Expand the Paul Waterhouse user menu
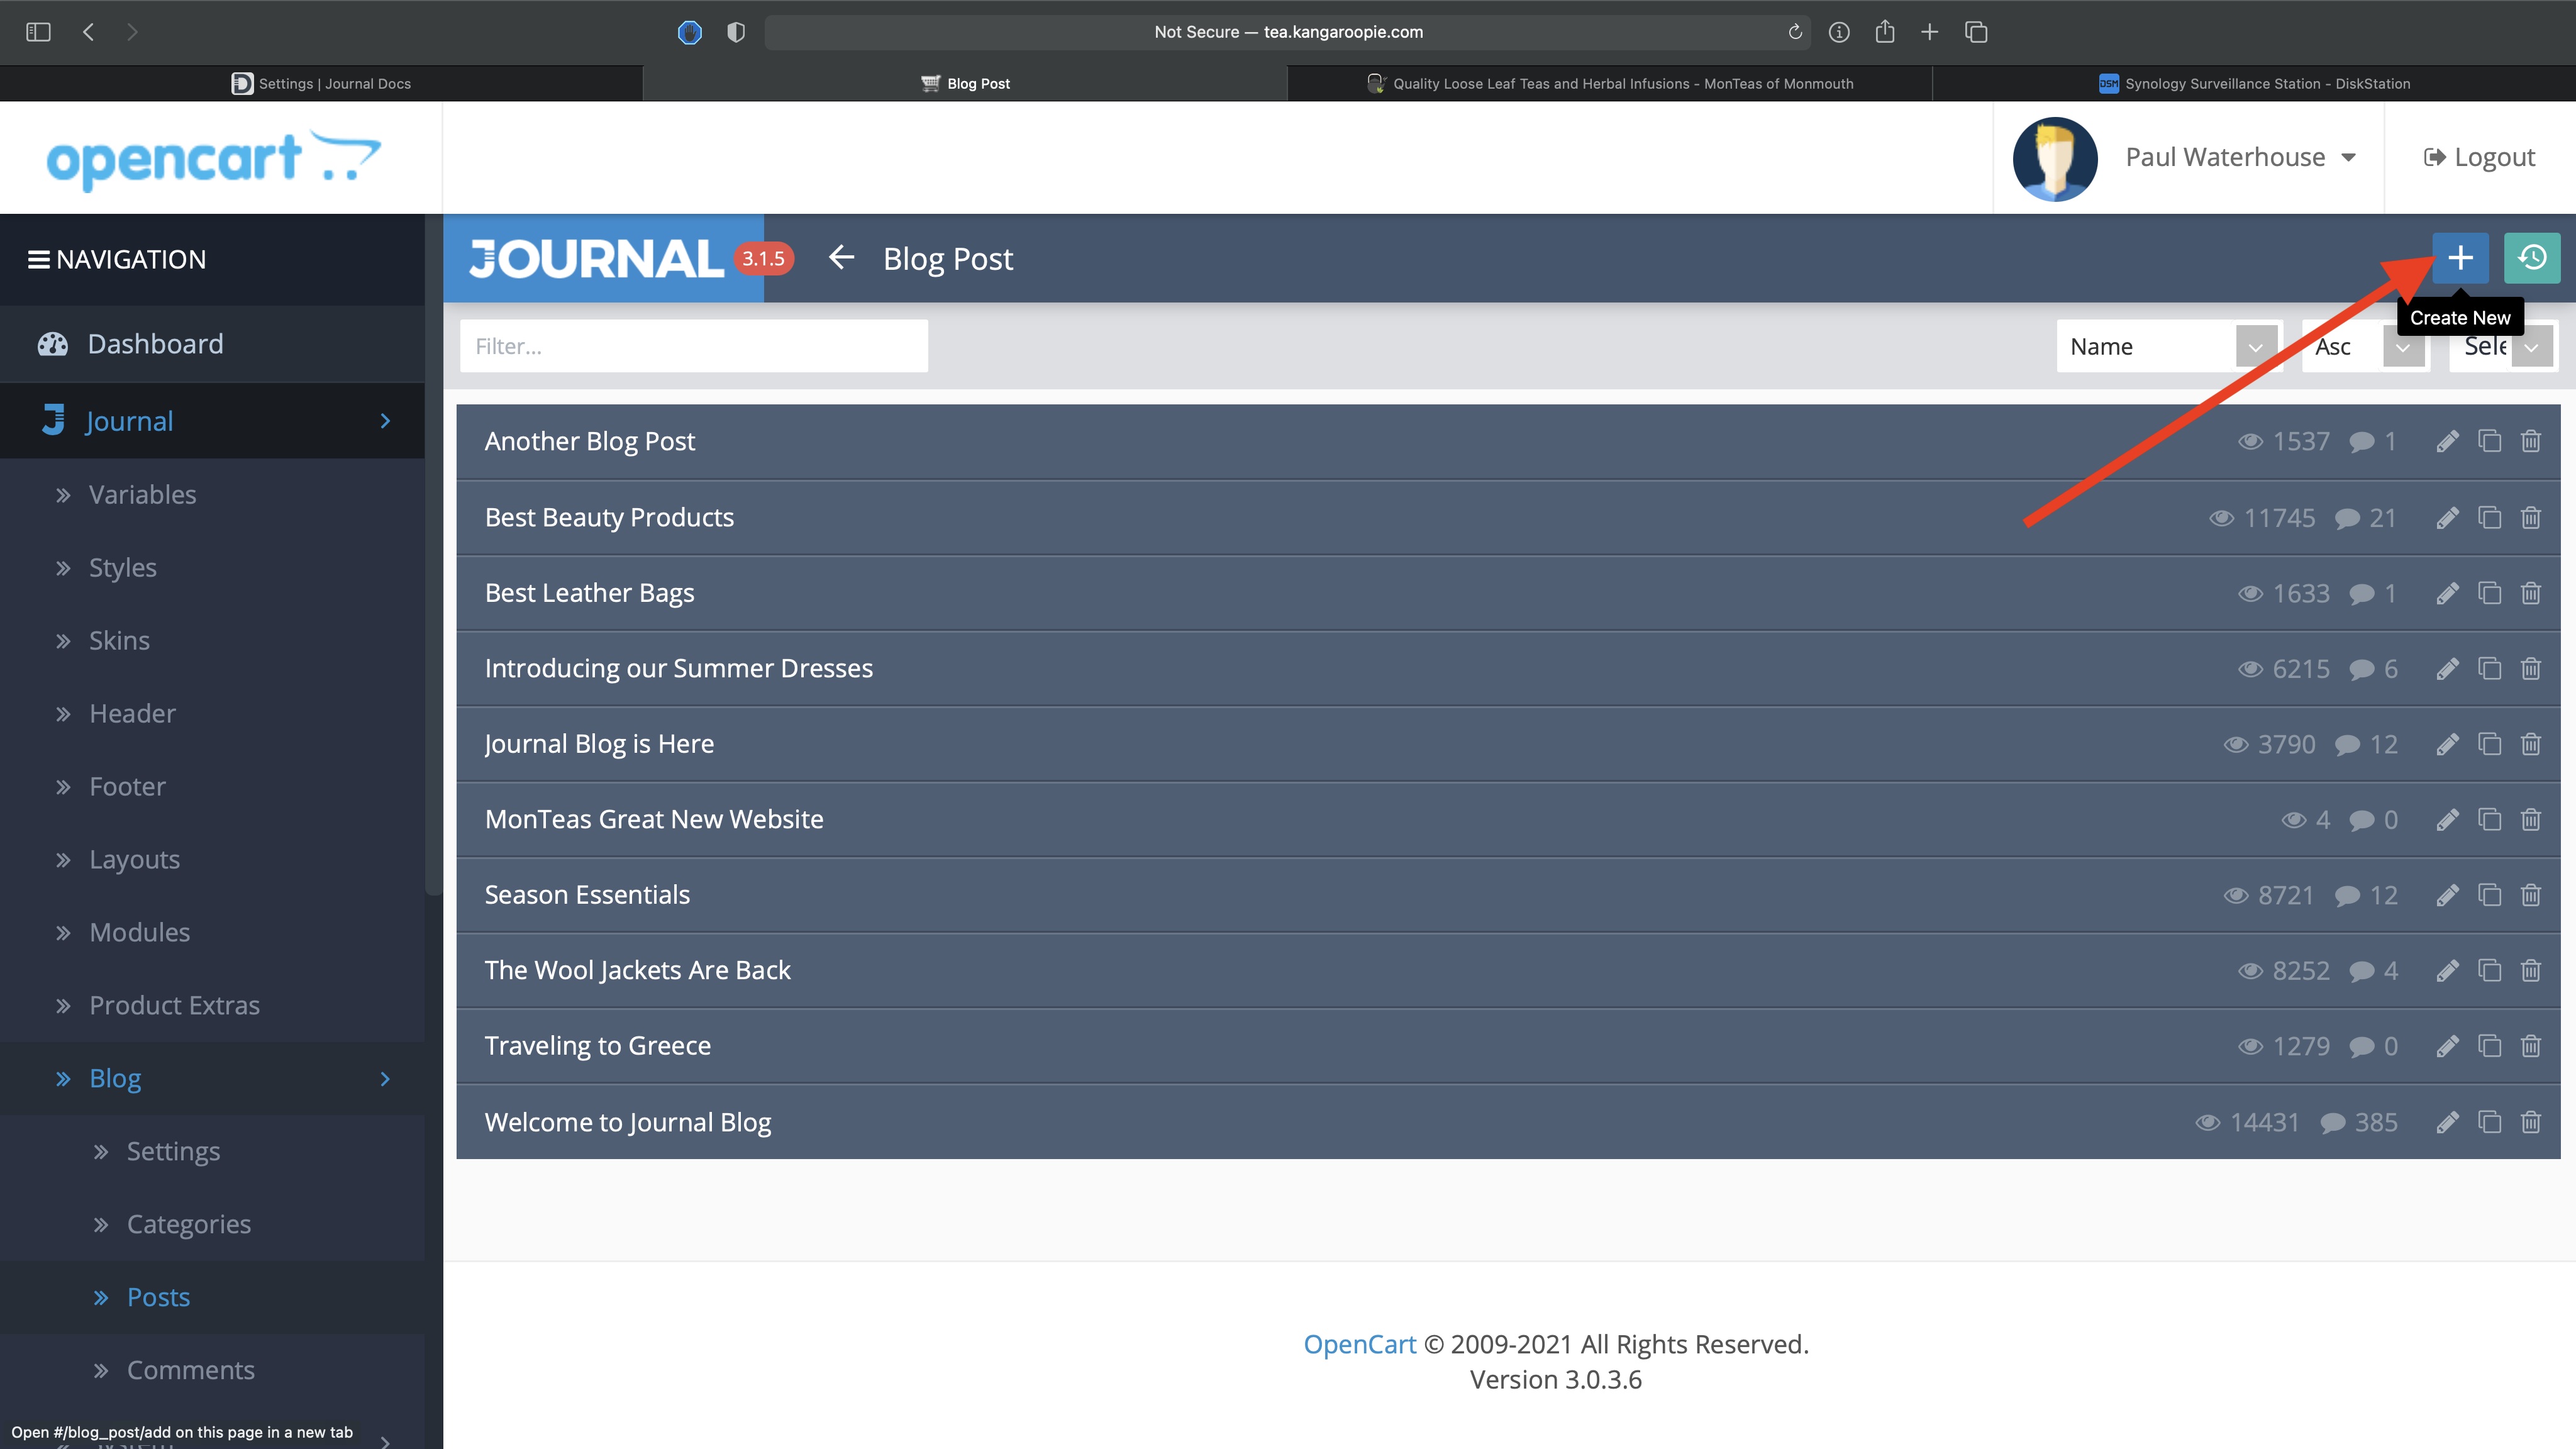Viewport: 2576px width, 1449px height. point(2240,157)
